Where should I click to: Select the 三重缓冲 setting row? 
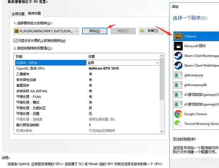pyautogui.click(x=87, y=74)
